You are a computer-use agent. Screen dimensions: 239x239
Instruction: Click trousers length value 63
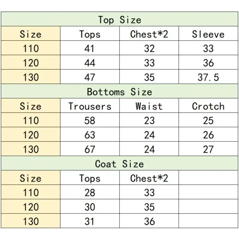point(90,135)
